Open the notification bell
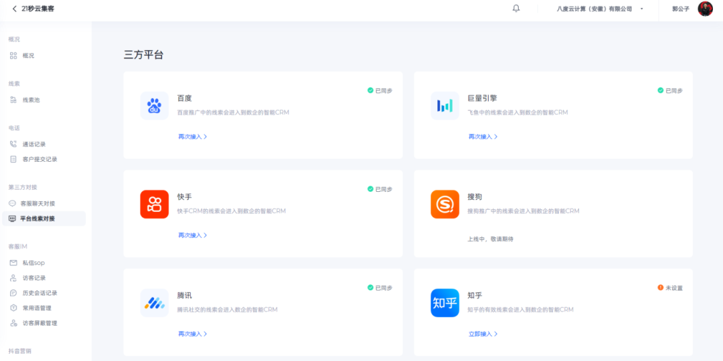 click(516, 8)
